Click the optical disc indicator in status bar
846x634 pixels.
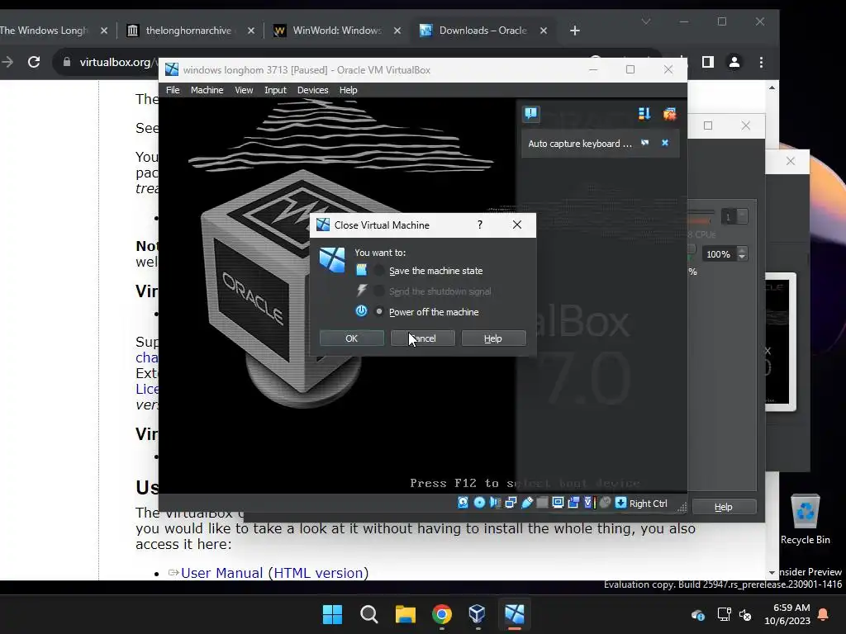pos(479,503)
